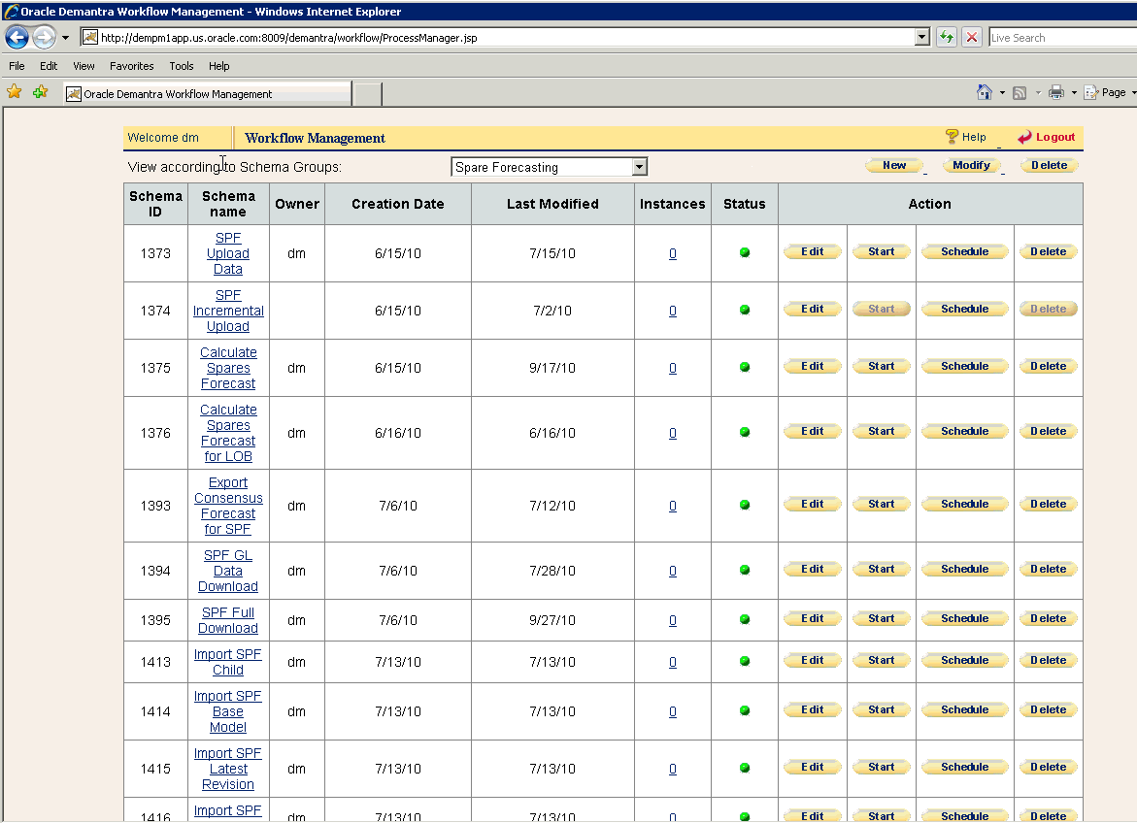The image size is (1137, 823).
Task: Open Import SPF Base Model link
Action: [227, 711]
